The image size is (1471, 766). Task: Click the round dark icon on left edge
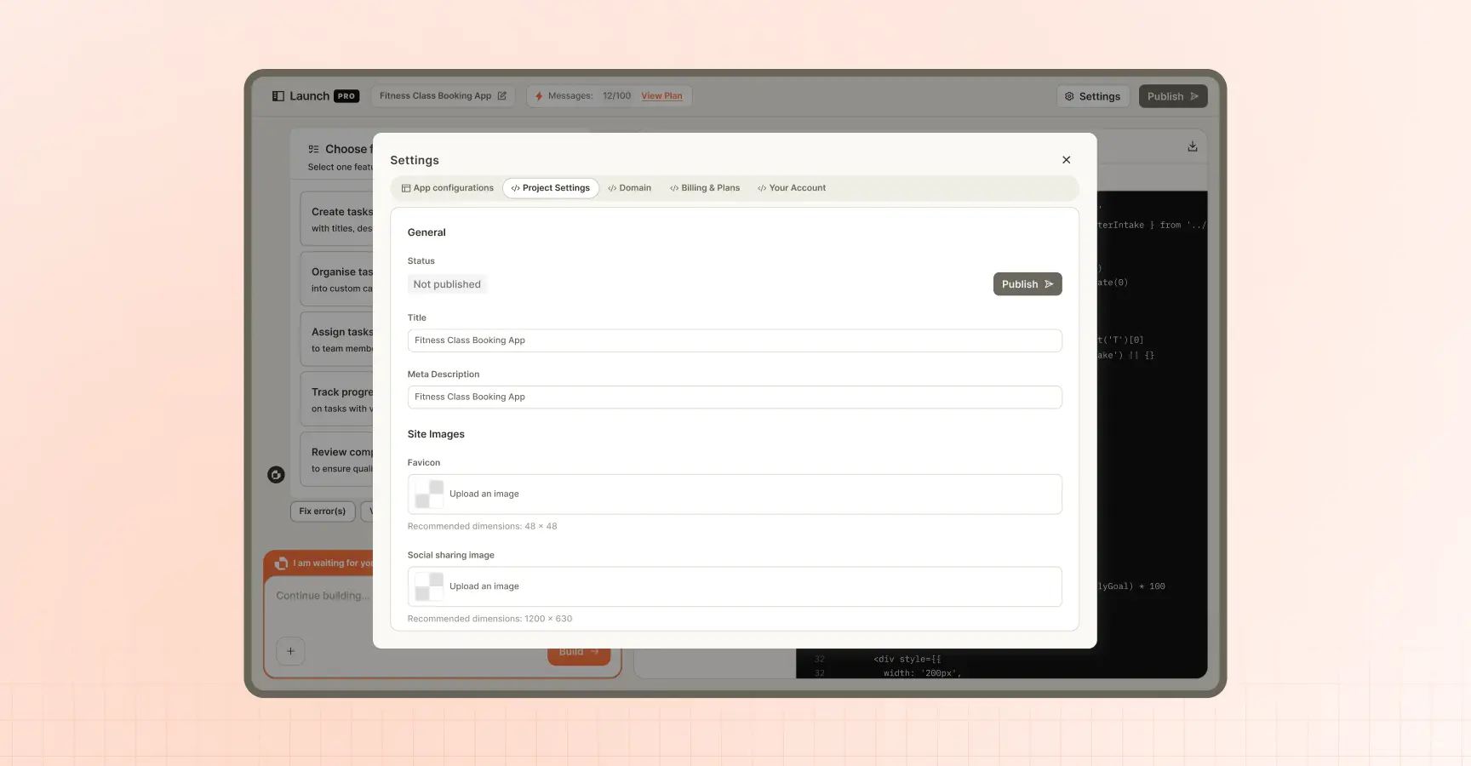coord(276,475)
